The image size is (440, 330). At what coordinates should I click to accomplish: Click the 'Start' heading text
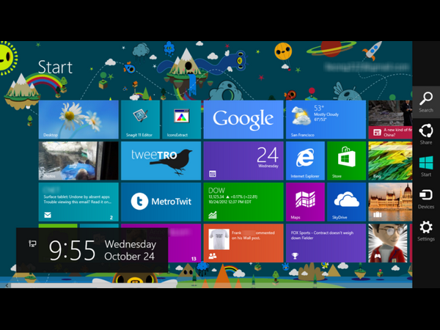tap(55, 67)
